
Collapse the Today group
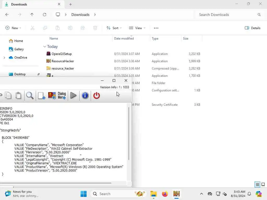point(45,46)
